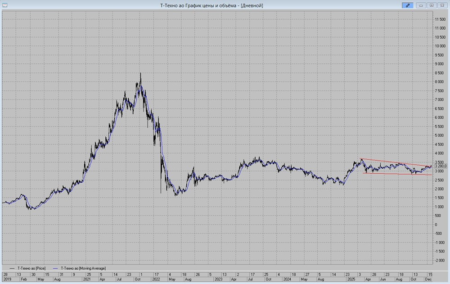Close the Т-Техно chart window
Viewport: 450px width, 284px height.
442,5
